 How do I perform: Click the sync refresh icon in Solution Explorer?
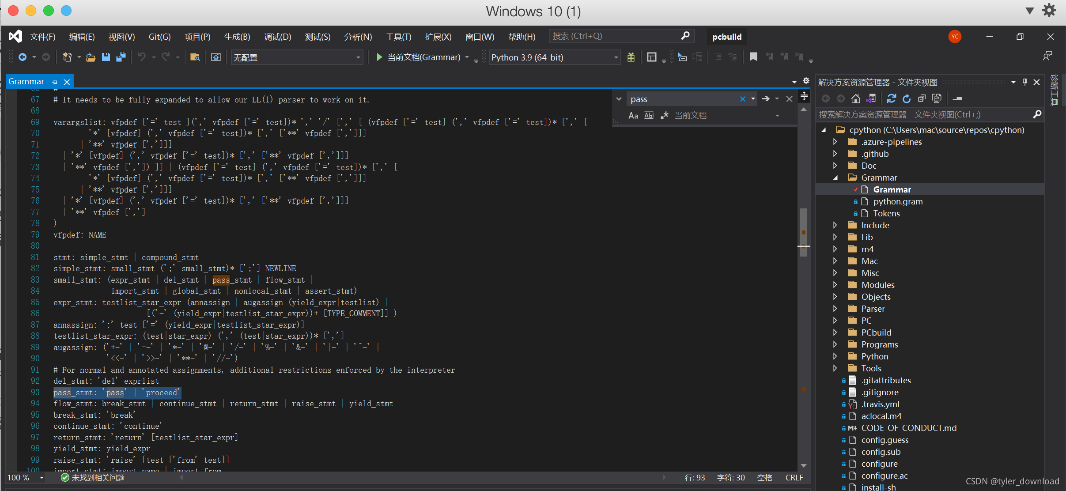(x=891, y=98)
